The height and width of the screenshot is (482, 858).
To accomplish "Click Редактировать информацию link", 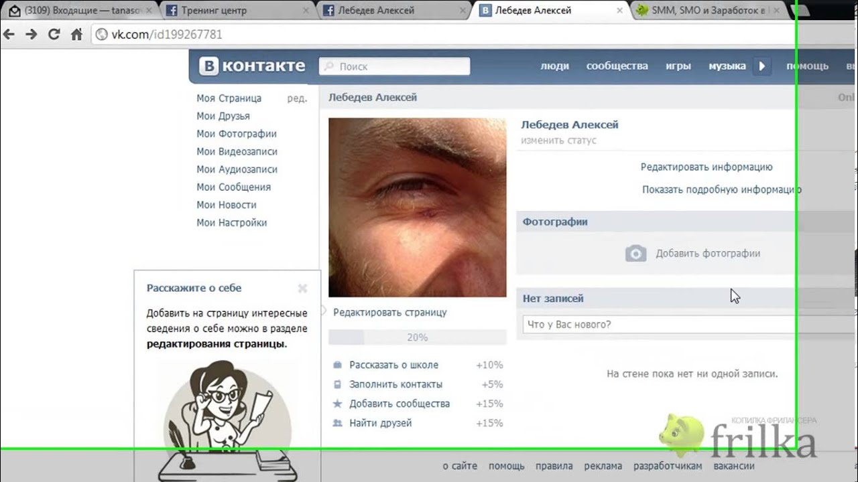I will point(707,167).
